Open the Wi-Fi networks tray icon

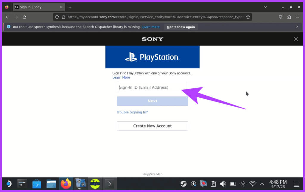click(x=253, y=184)
